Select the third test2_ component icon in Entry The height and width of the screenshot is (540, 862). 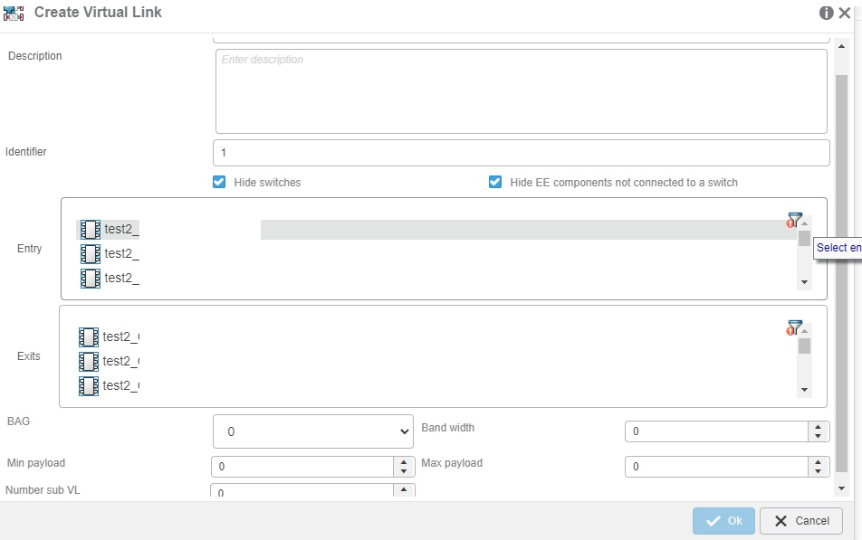(x=91, y=279)
